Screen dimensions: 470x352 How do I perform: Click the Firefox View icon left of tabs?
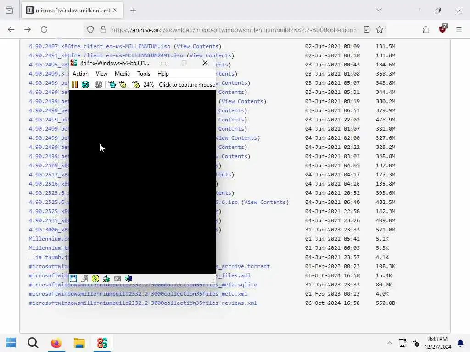[9, 10]
